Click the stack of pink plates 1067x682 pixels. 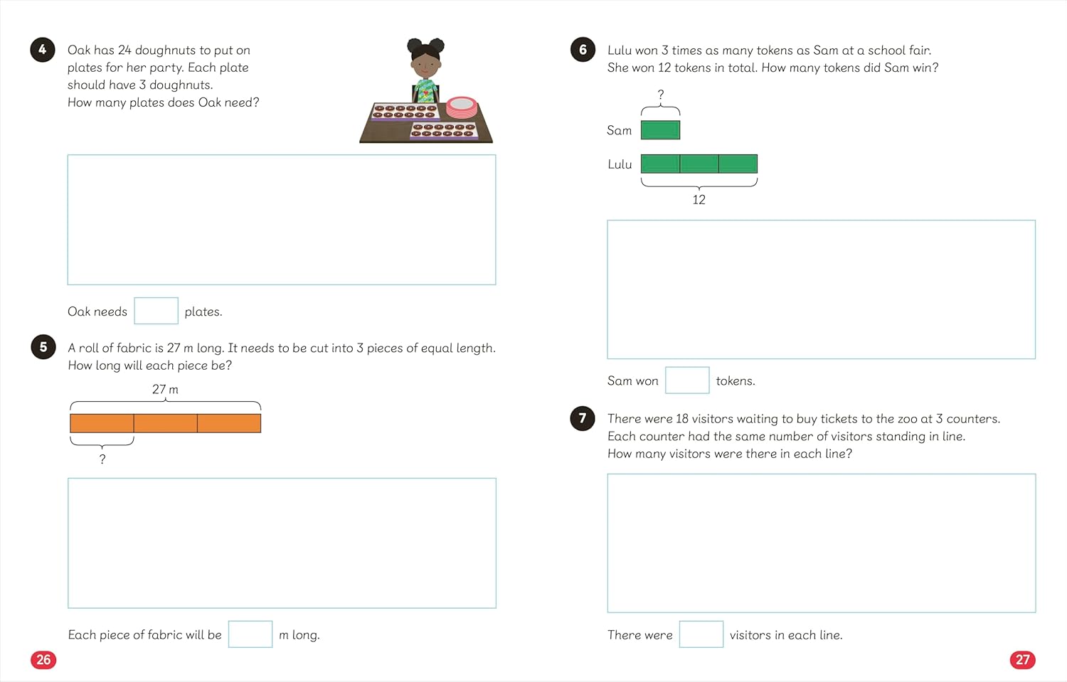pyautogui.click(x=462, y=107)
